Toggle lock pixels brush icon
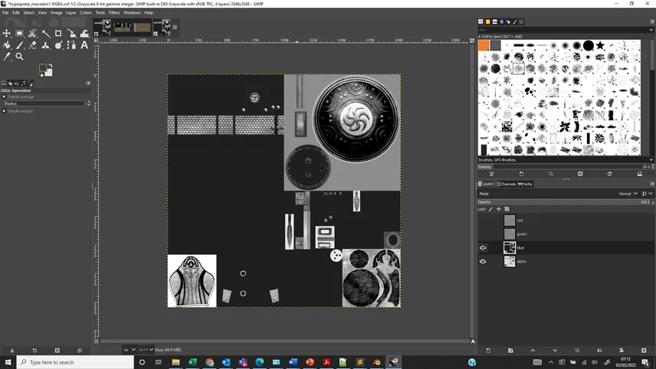Viewport: 656px width, 369px height. click(490, 209)
